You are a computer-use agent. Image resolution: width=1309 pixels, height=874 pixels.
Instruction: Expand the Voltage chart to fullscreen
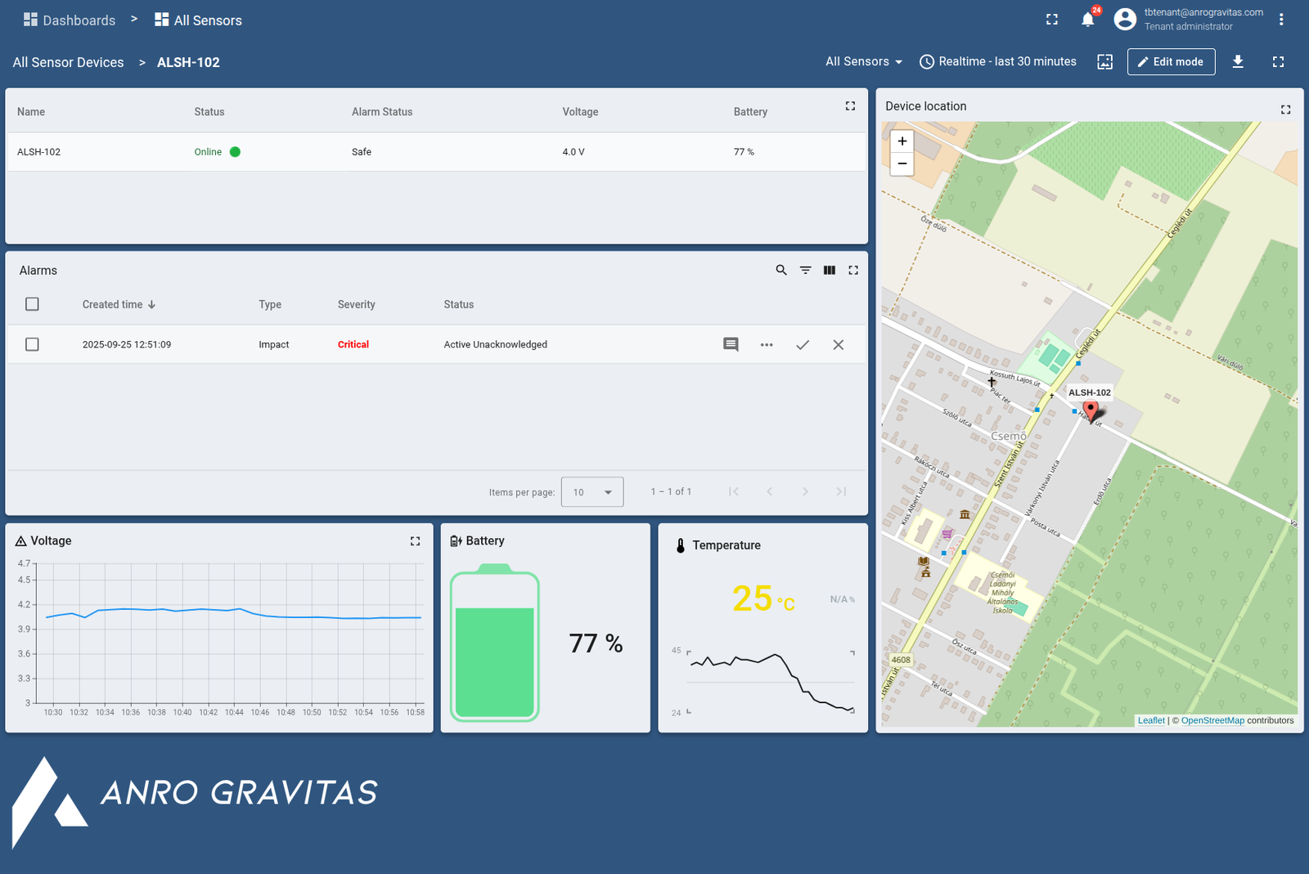[x=416, y=541]
